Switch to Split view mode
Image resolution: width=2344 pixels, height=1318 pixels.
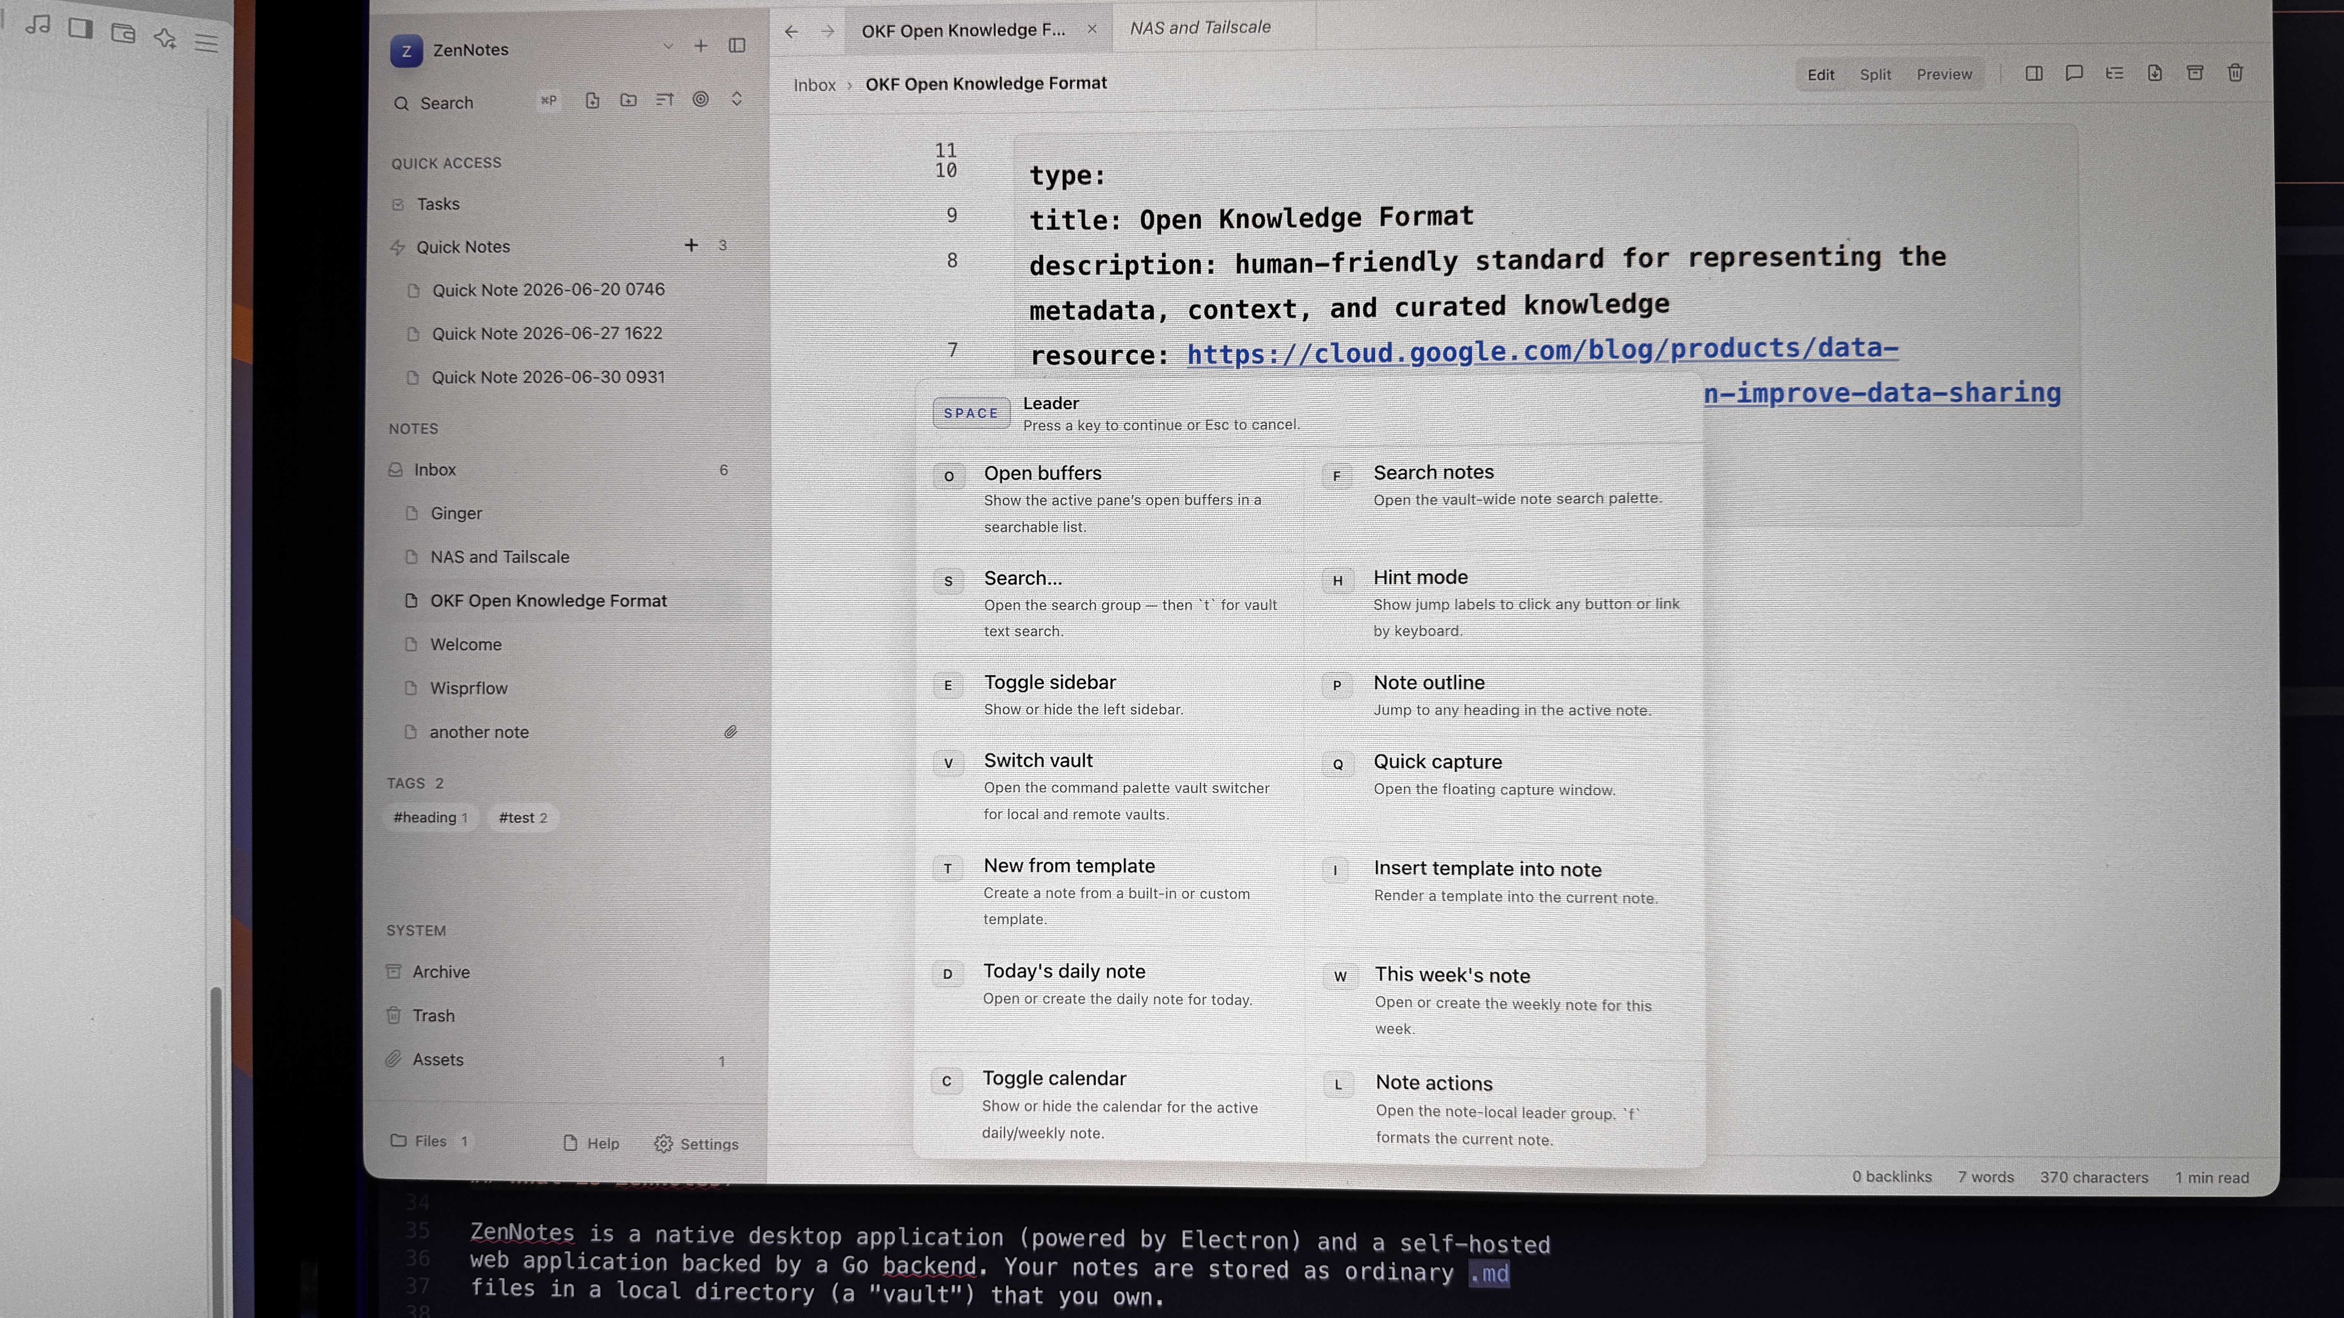coord(1875,75)
